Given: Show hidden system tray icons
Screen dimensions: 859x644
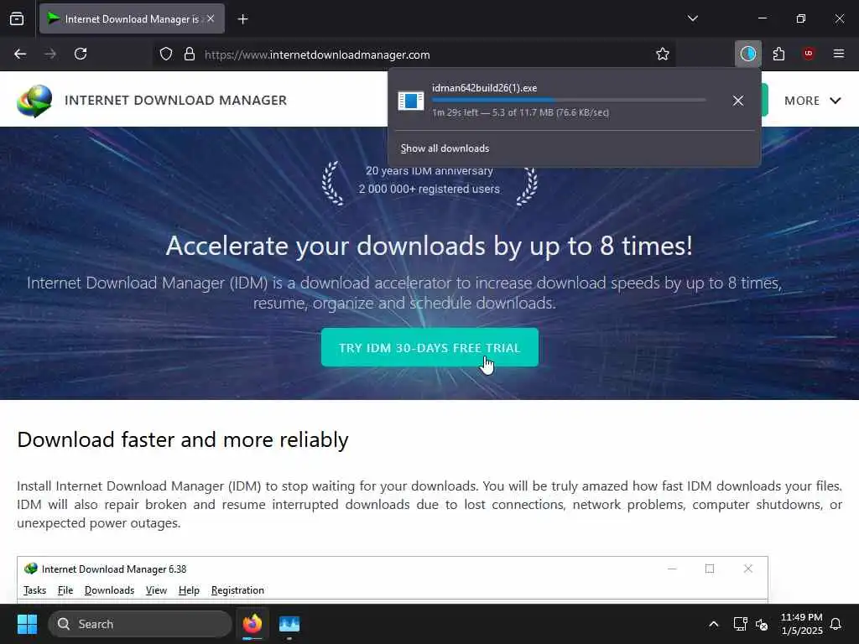Looking at the screenshot, I should pos(713,624).
